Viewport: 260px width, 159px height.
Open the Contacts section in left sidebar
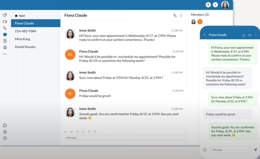click(5, 47)
